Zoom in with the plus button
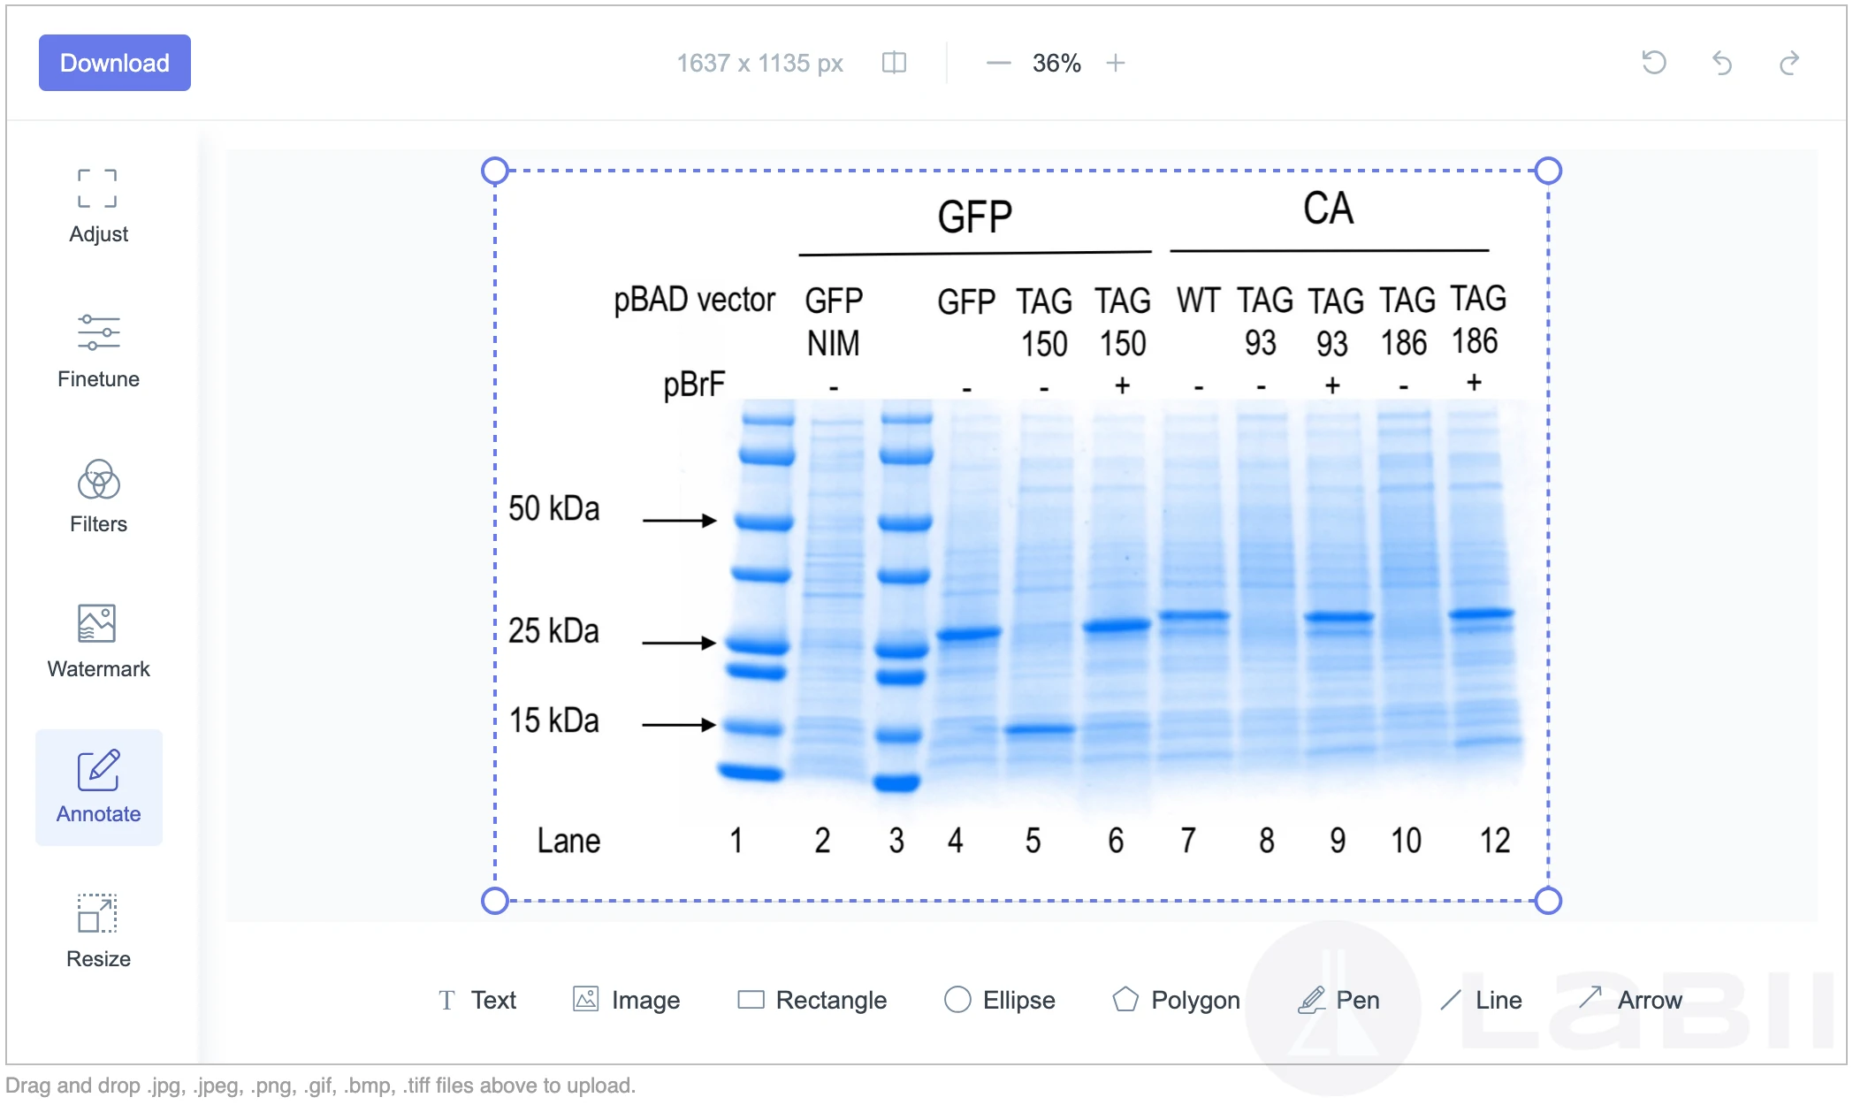1853x1105 pixels. [1116, 63]
